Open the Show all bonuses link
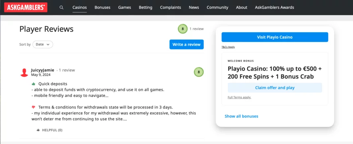The width and height of the screenshot is (353, 144). [241, 116]
